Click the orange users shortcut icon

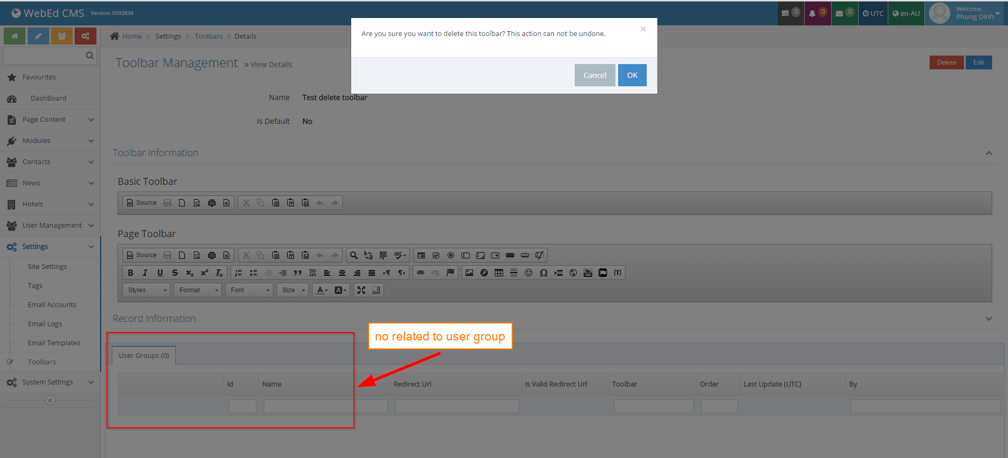pyautogui.click(x=61, y=36)
